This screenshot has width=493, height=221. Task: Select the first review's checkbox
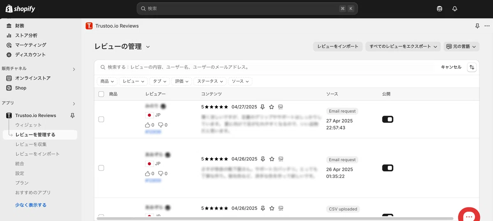coord(101,119)
